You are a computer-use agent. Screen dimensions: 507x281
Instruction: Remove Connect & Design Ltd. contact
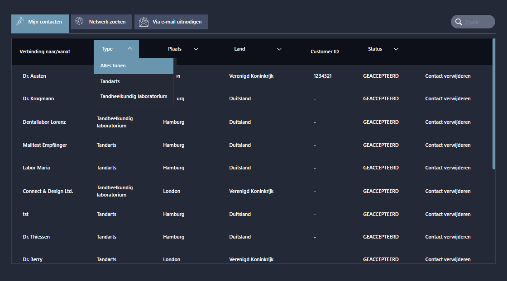coord(447,191)
